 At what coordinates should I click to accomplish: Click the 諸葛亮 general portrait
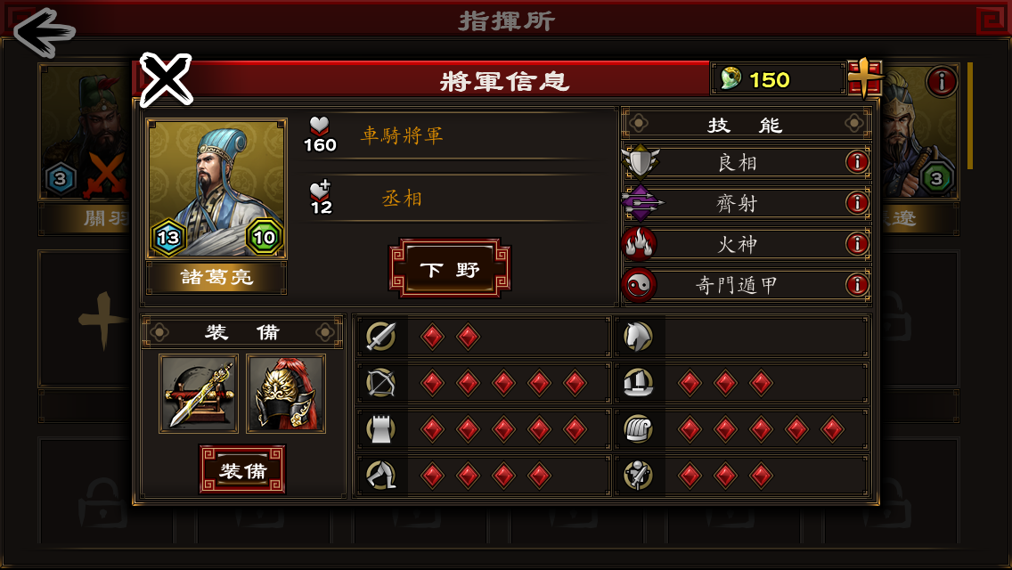pyautogui.click(x=216, y=189)
